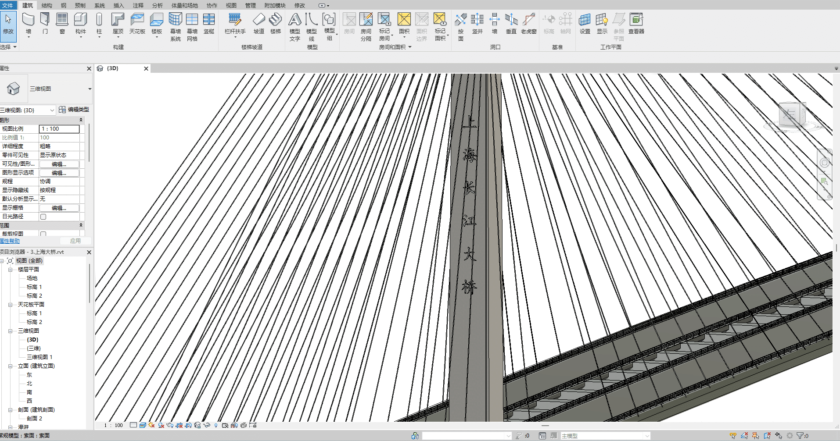Click the Model Text (模型文字) icon
840x441 pixels.
294,25
